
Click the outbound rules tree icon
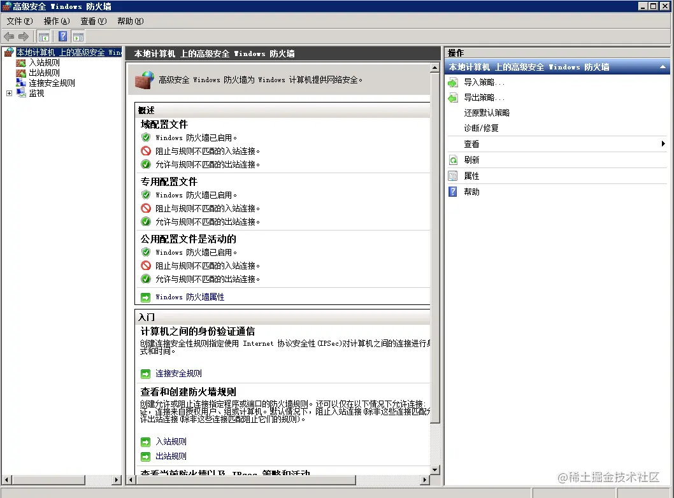click(x=21, y=73)
